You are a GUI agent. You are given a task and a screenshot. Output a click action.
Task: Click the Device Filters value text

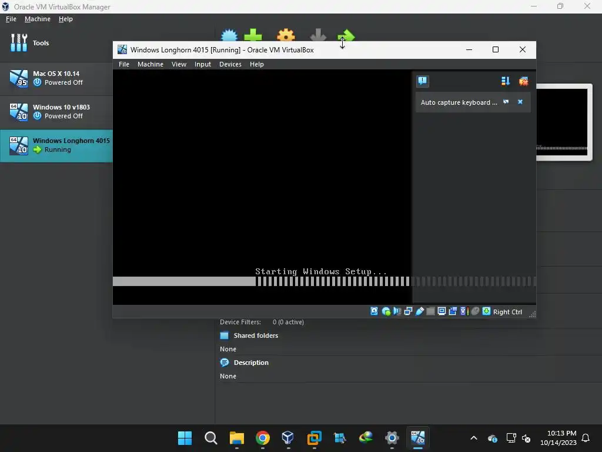click(288, 322)
